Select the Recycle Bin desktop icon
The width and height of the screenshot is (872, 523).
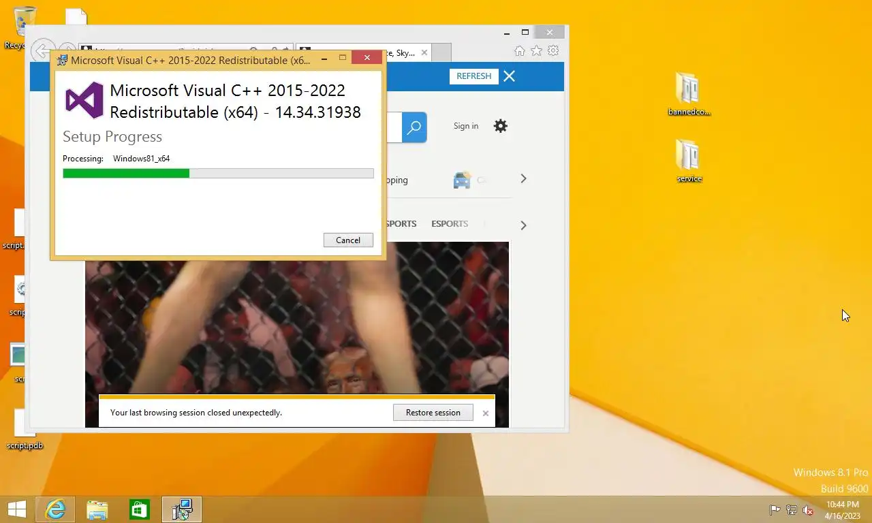pyautogui.click(x=25, y=28)
